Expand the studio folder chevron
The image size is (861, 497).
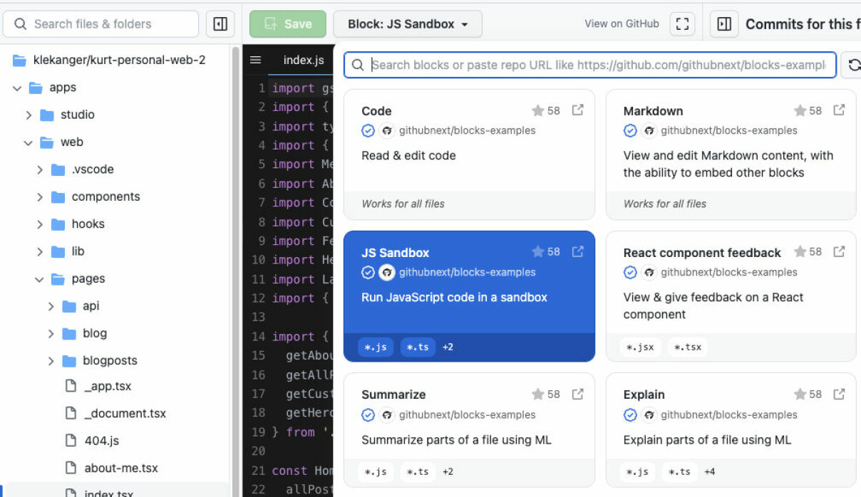29,115
